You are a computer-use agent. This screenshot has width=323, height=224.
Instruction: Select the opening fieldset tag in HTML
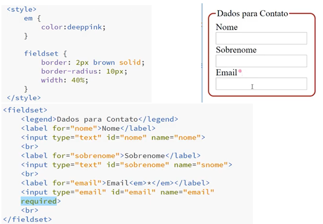25,110
